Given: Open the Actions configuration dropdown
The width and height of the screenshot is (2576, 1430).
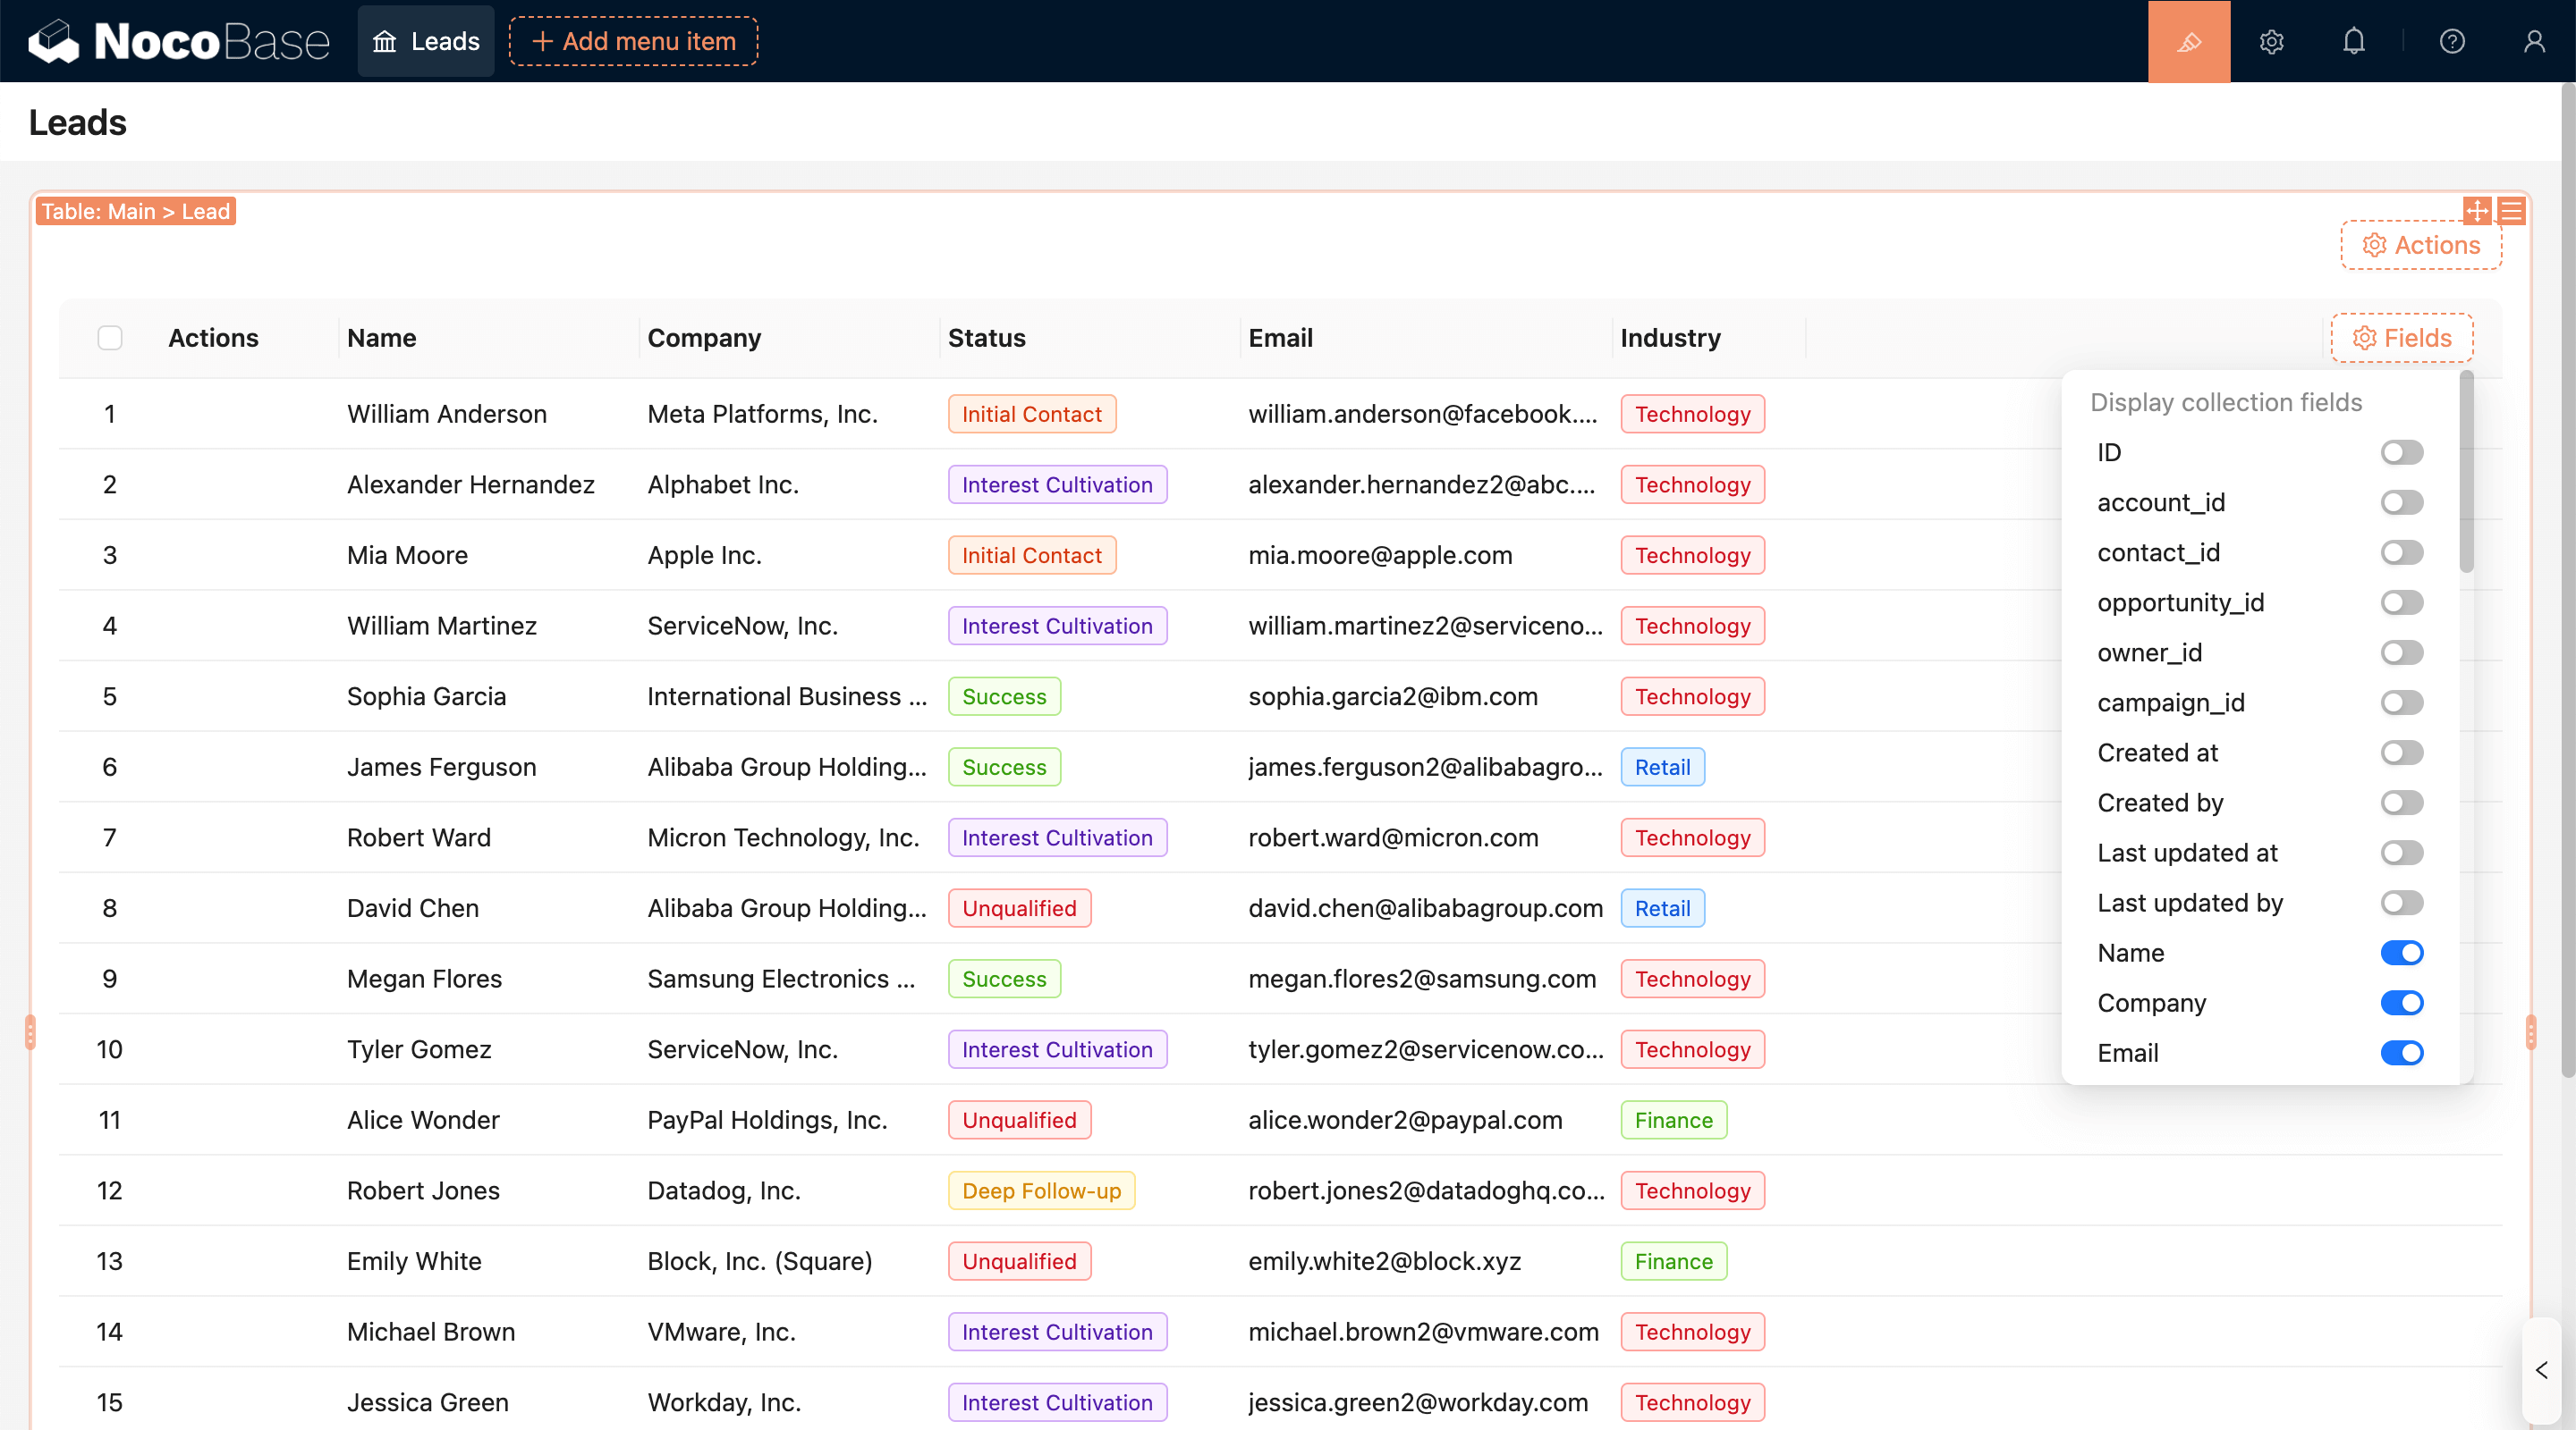Looking at the screenshot, I should pyautogui.click(x=2421, y=245).
